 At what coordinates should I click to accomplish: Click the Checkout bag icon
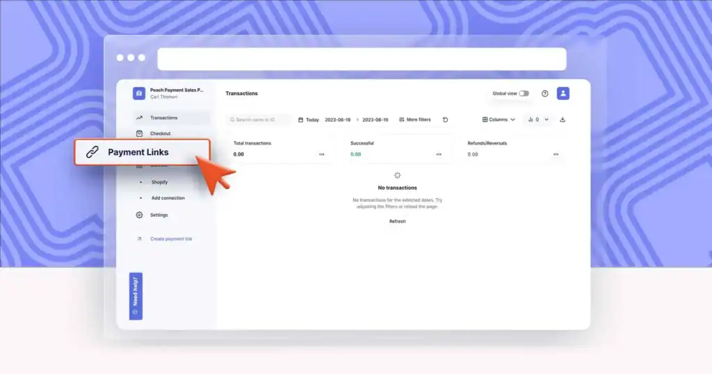pyautogui.click(x=139, y=133)
